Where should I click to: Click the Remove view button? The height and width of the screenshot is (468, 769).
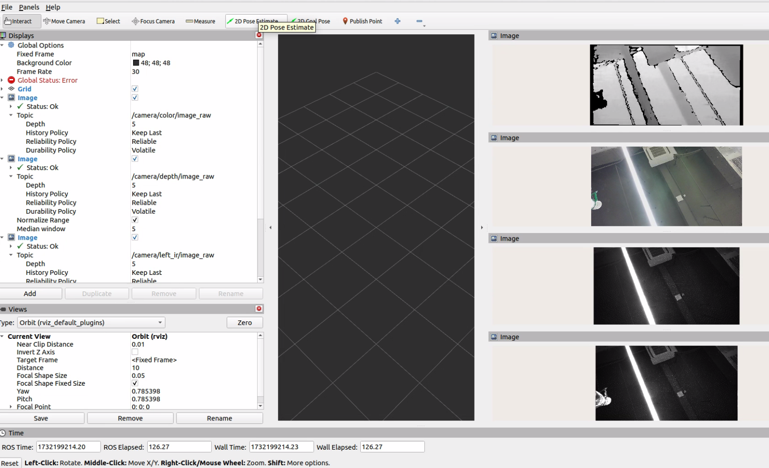[130, 418]
